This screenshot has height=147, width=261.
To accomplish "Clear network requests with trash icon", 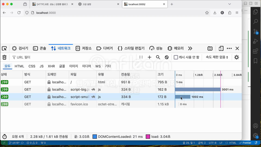I will [x=4, y=57].
